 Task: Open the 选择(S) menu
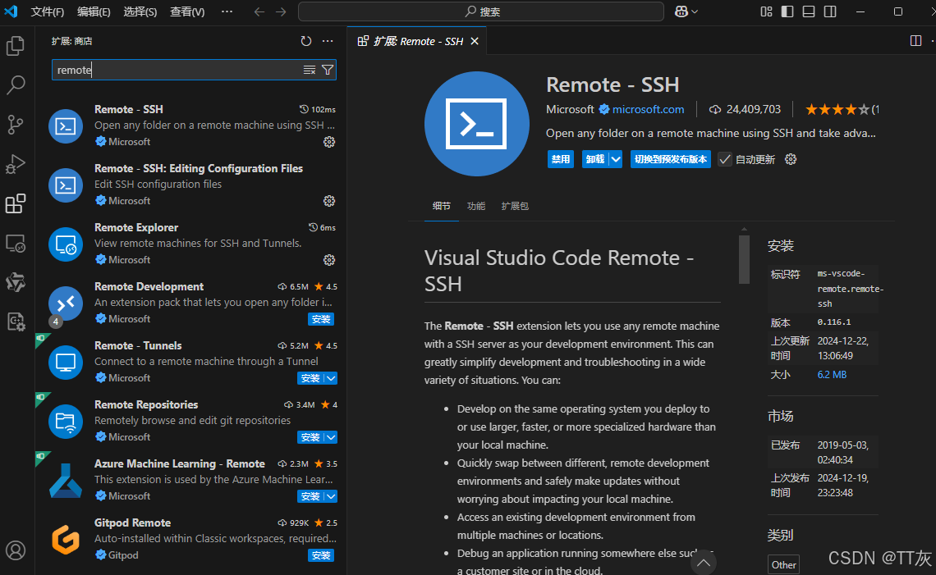pos(140,11)
